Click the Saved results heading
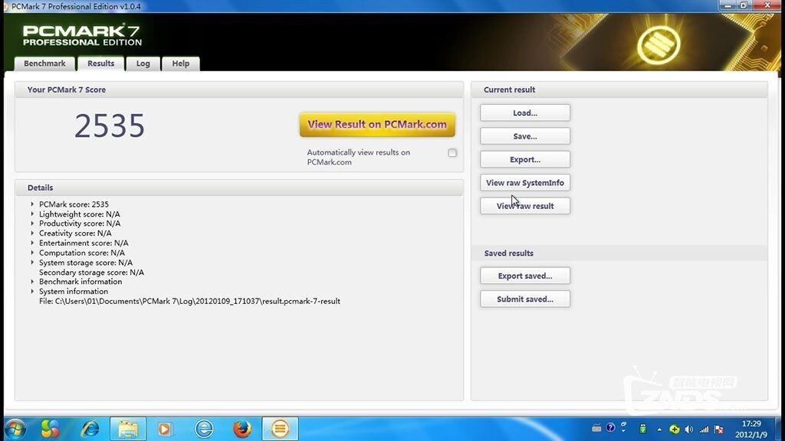Viewport: 785px width, 441px height. pyautogui.click(x=509, y=253)
